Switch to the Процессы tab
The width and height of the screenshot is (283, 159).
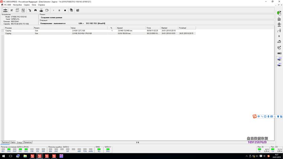pyautogui.click(x=28, y=142)
